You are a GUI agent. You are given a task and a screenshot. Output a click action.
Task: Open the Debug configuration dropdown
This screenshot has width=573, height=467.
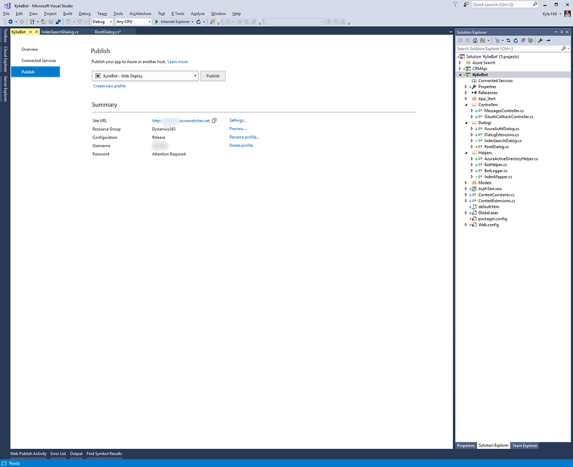click(x=102, y=22)
